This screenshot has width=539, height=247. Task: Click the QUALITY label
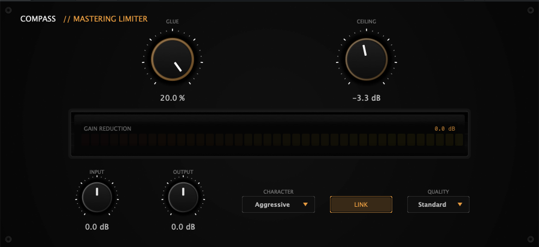coord(438,192)
